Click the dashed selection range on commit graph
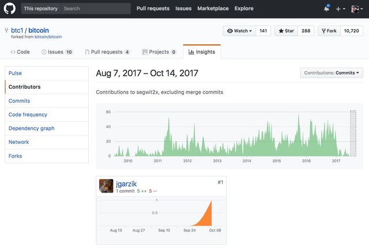The width and height of the screenshot is (369, 250). click(x=353, y=133)
